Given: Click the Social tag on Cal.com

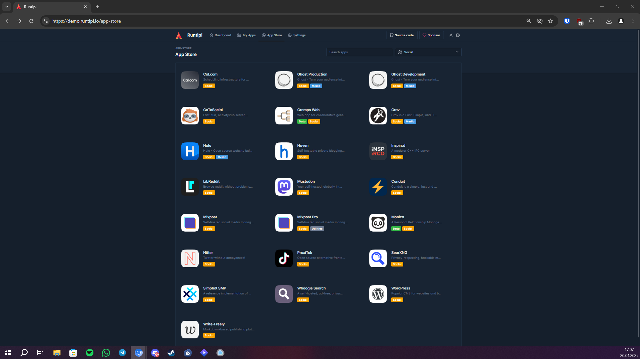Looking at the screenshot, I should click(x=209, y=86).
